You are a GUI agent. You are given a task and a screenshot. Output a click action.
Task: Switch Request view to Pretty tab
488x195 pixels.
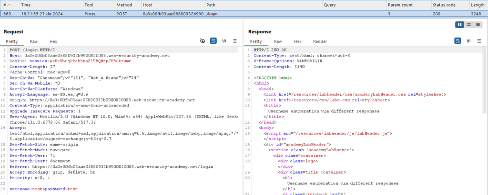(x=12, y=41)
